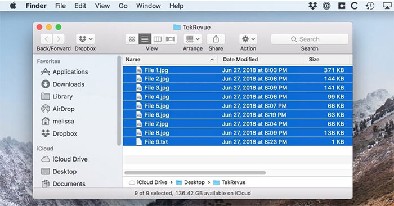Viewport: 394px width, 206px height.
Task: Open Dropbox in the sidebar
Action: (x=59, y=133)
